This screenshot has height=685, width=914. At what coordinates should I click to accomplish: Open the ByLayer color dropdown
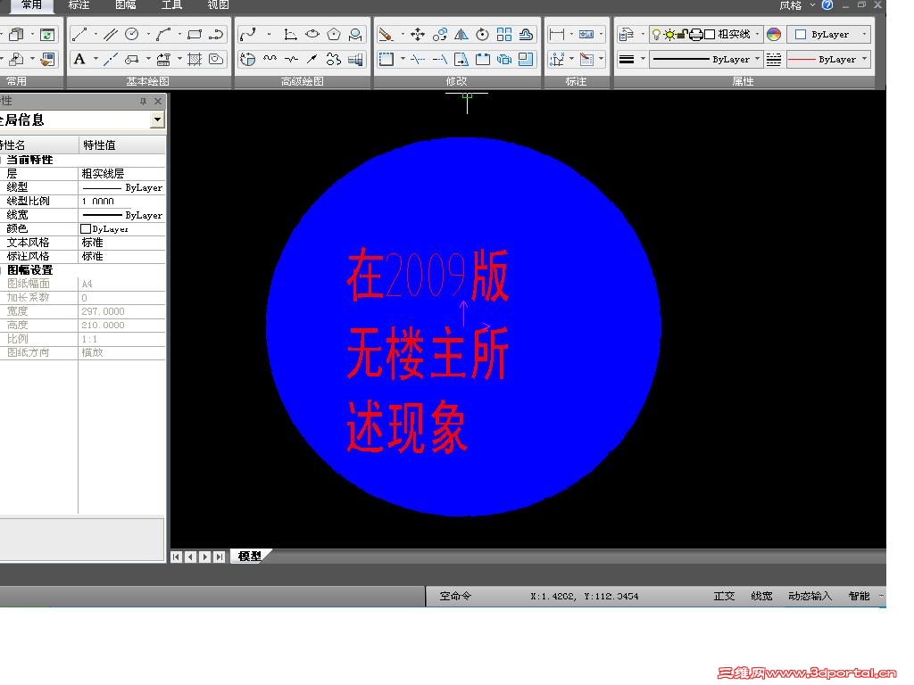pos(864,35)
